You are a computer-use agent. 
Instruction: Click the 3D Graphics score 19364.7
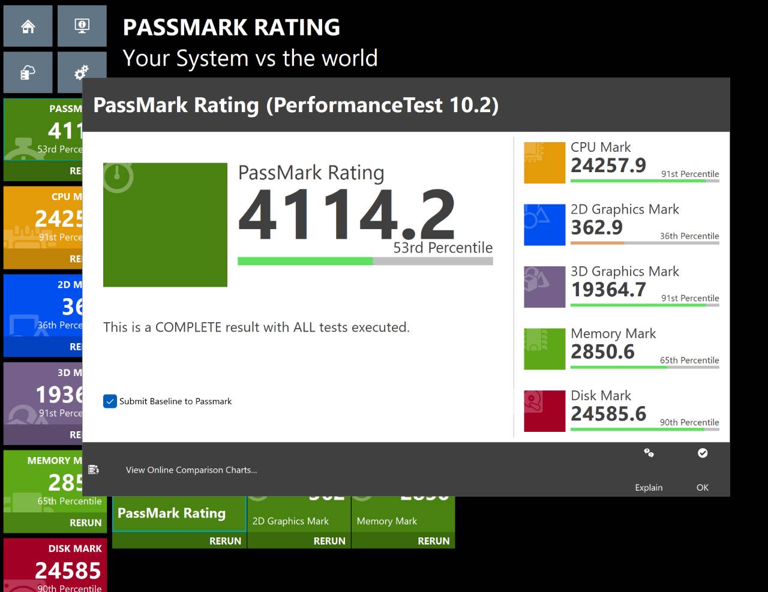(x=608, y=290)
